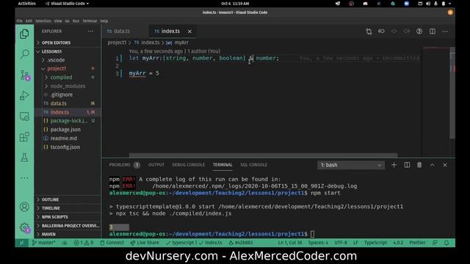
Task: Click the remote window indicator in status bar
Action: tap(21, 243)
